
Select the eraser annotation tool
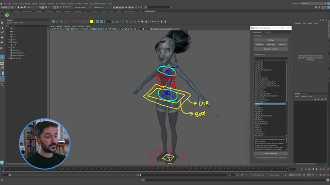(x=61, y=22)
